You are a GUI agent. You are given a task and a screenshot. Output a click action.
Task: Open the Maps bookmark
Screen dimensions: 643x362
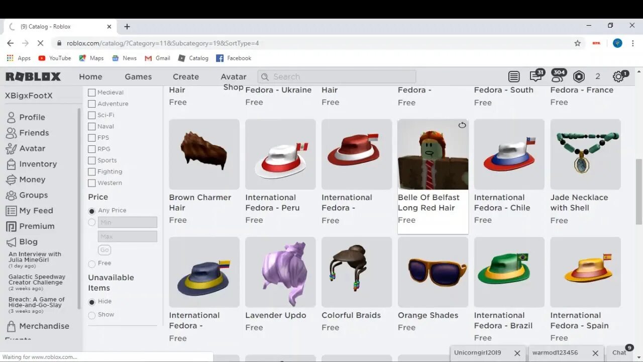91,58
